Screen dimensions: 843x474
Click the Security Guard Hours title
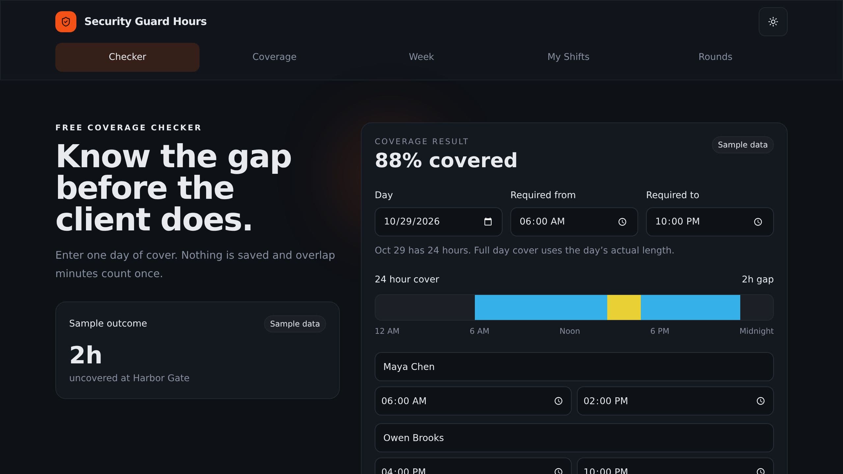(x=146, y=21)
